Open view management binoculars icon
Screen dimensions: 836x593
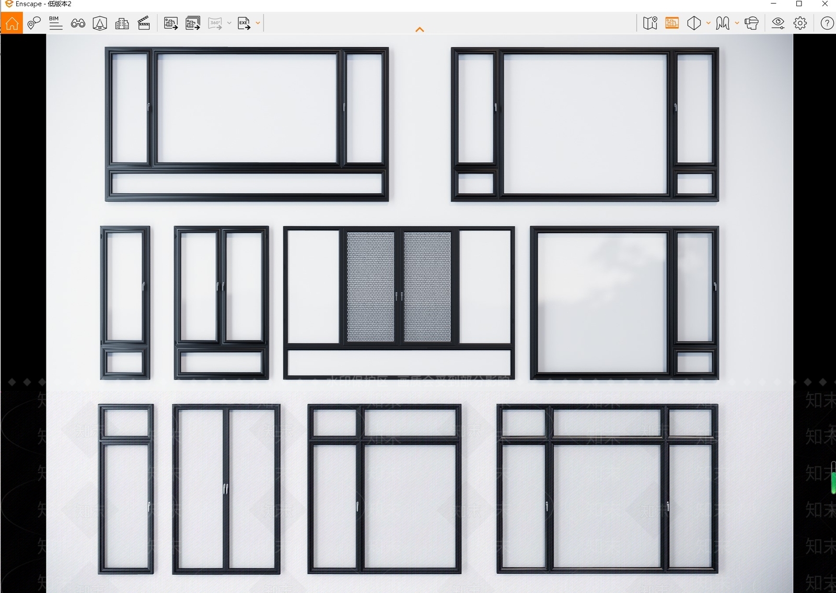click(78, 23)
